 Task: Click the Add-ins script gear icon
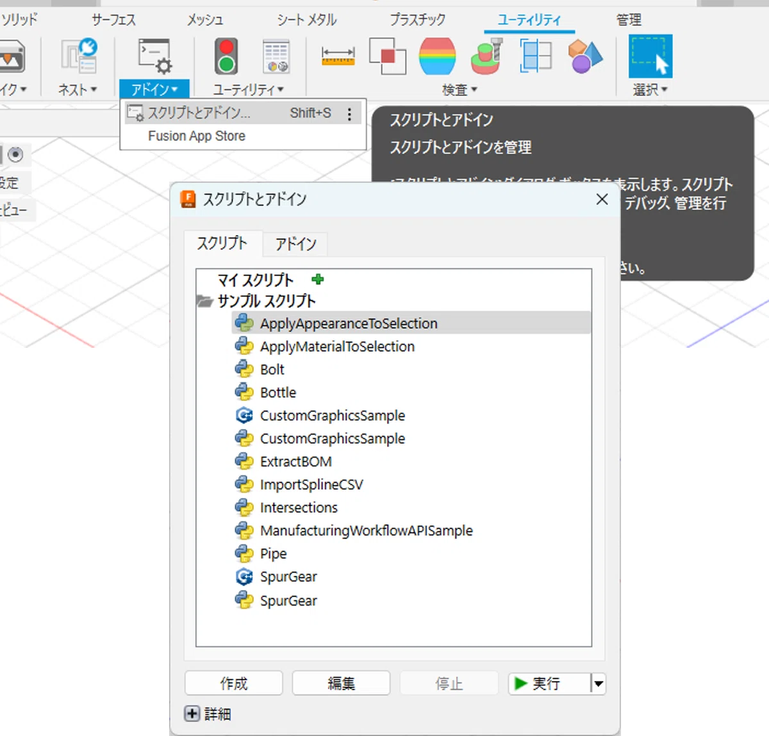pyautogui.click(x=154, y=56)
